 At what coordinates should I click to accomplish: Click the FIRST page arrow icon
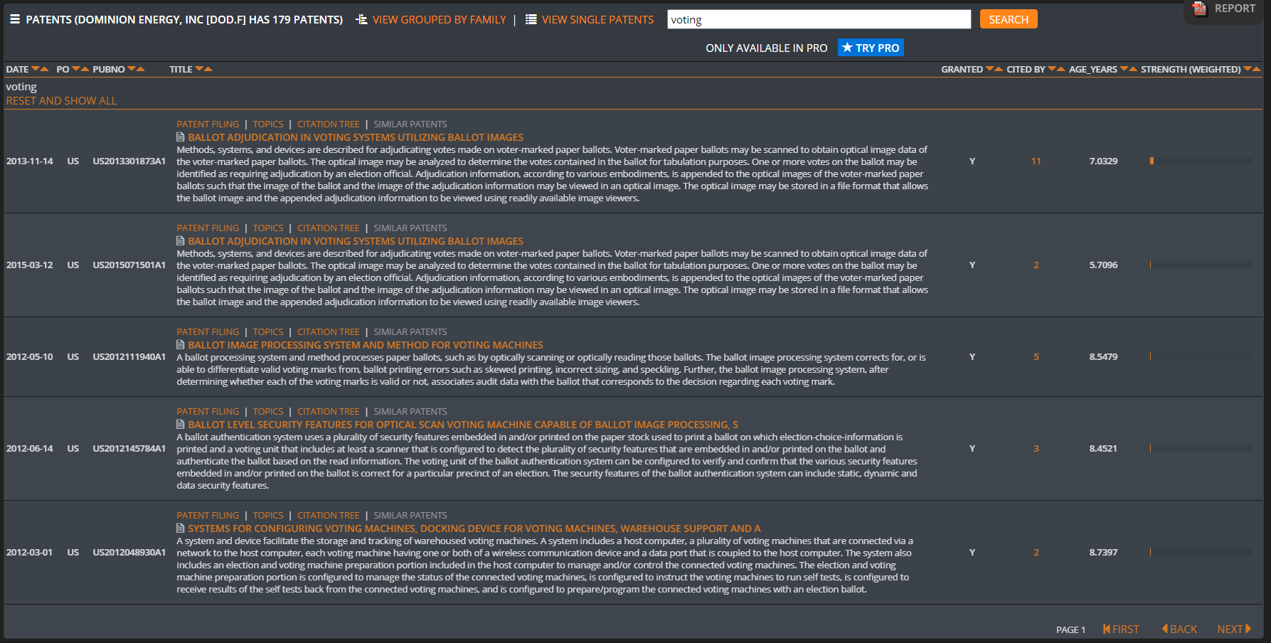pyautogui.click(x=1106, y=629)
